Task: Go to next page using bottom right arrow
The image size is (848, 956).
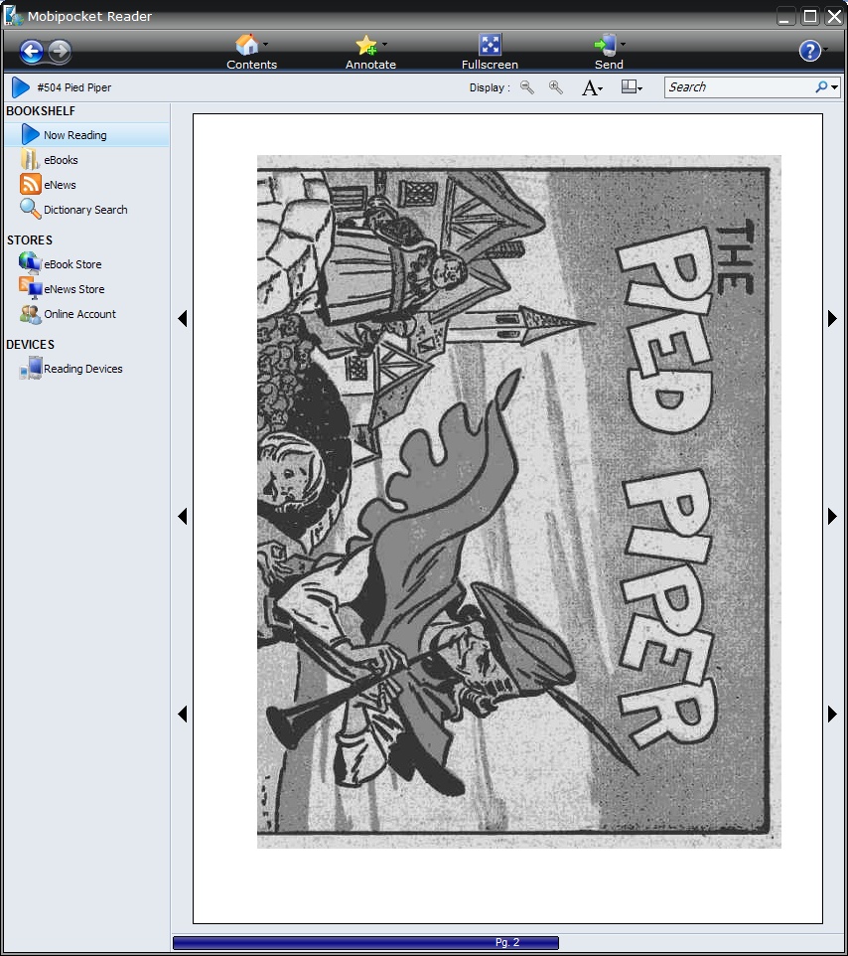Action: [x=833, y=714]
